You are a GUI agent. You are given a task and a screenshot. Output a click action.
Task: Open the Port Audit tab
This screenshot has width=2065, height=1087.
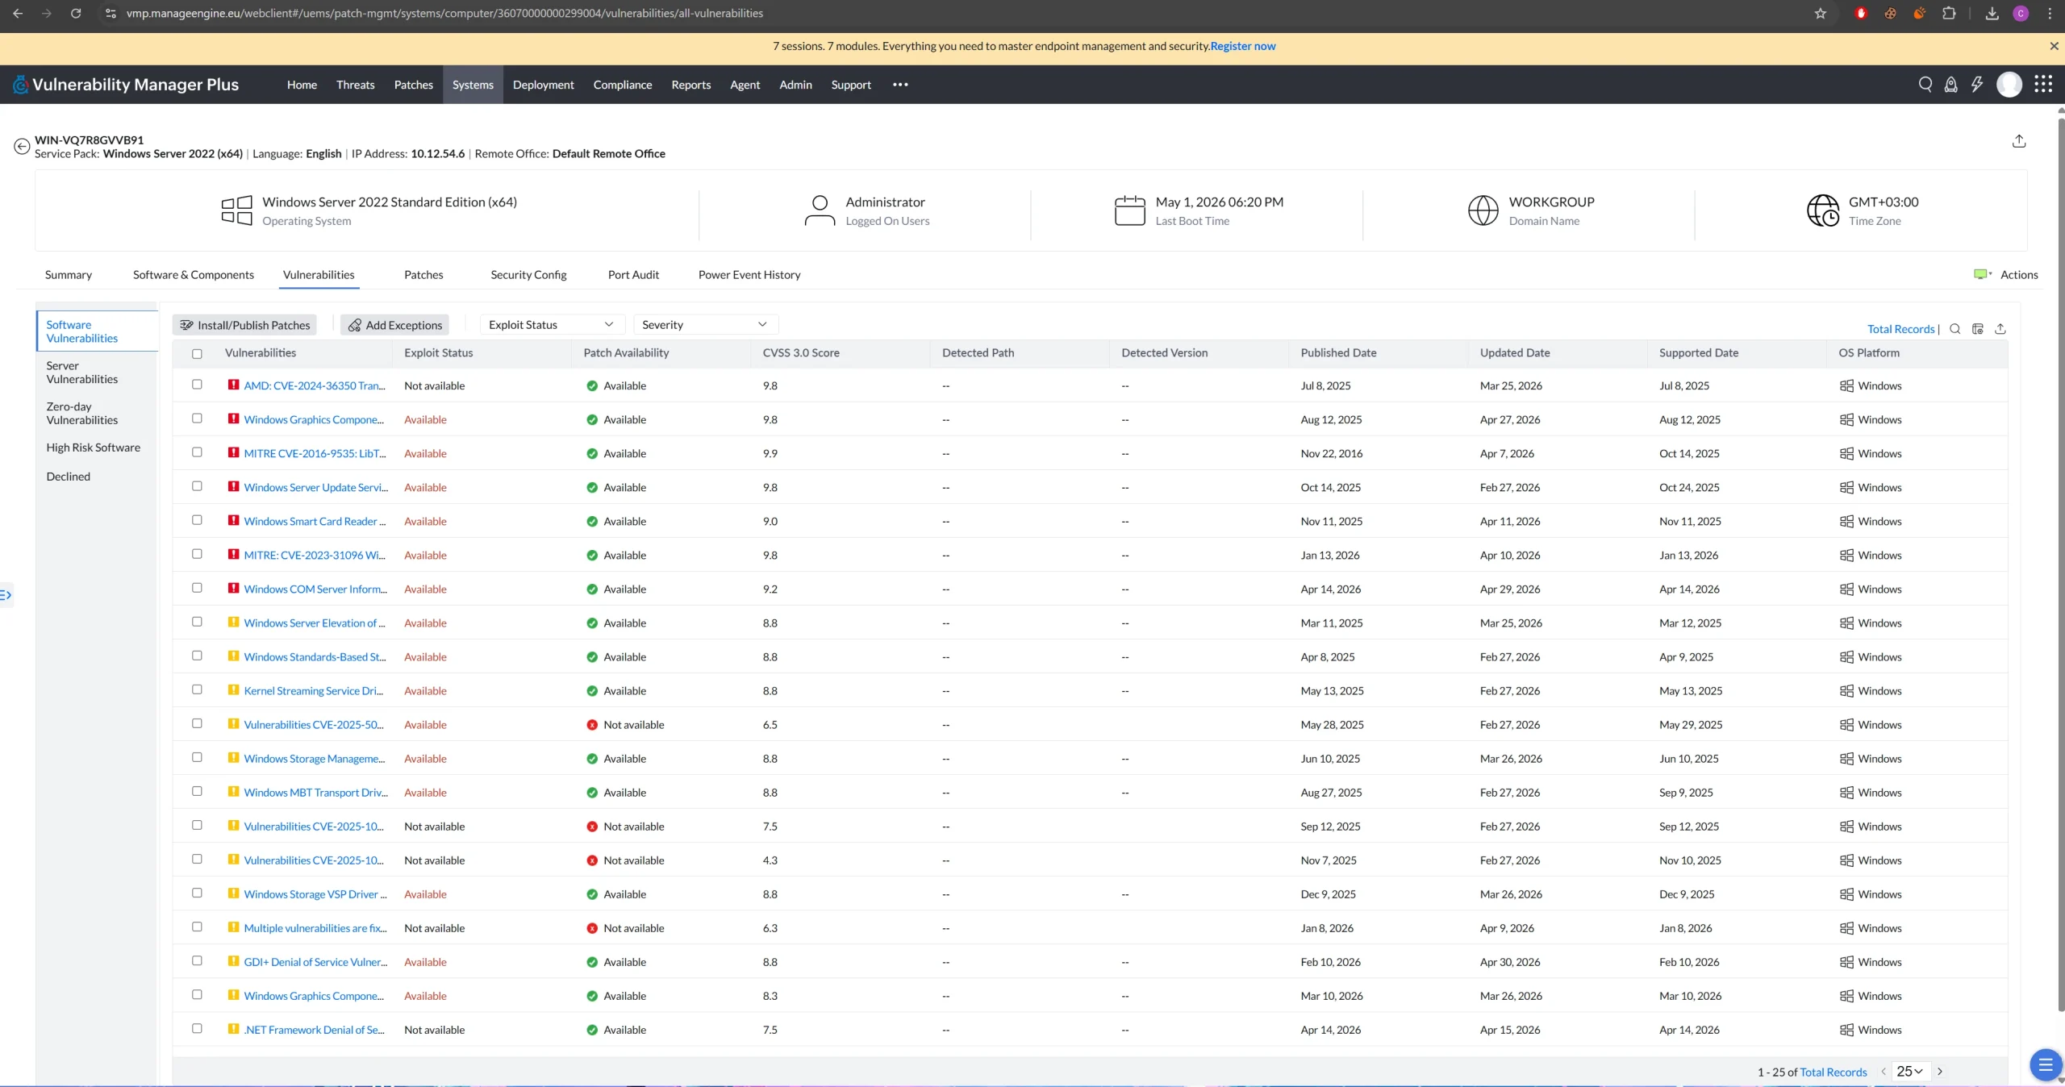[x=633, y=274]
